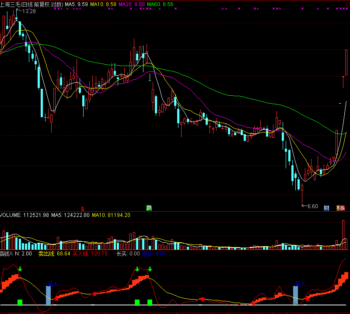Select the MA10: 8.58 yellow label
The width and height of the screenshot is (350, 314).
pos(104,4)
